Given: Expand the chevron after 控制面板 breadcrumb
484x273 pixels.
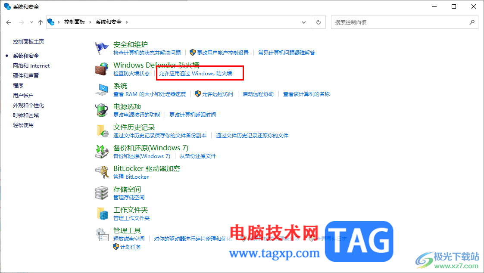Looking at the screenshot, I should (x=90, y=22).
